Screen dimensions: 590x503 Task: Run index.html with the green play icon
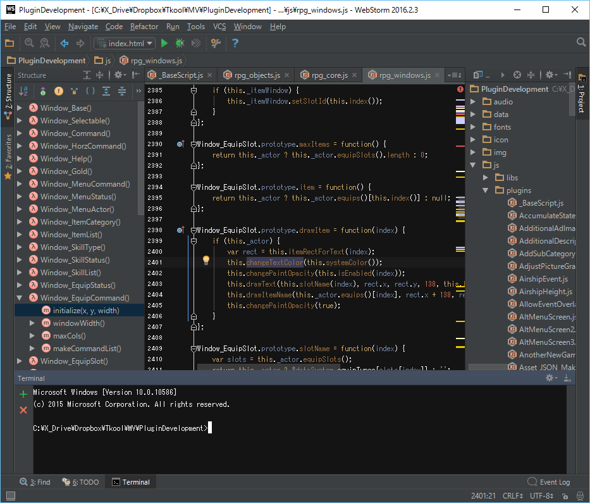pos(164,43)
